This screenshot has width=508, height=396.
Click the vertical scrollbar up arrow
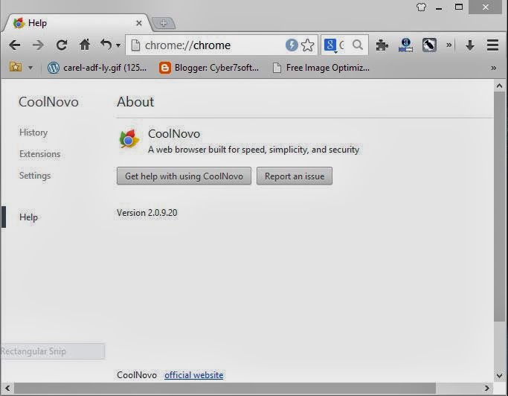tap(499, 86)
